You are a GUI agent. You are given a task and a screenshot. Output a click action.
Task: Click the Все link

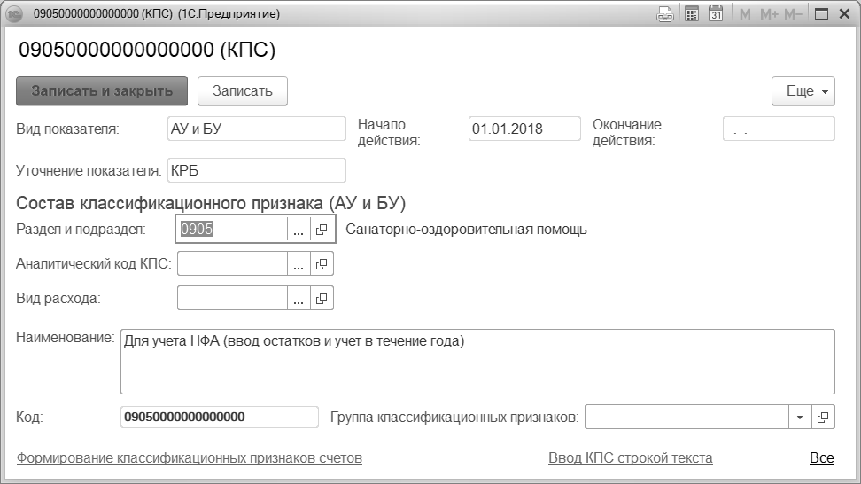[x=822, y=457]
